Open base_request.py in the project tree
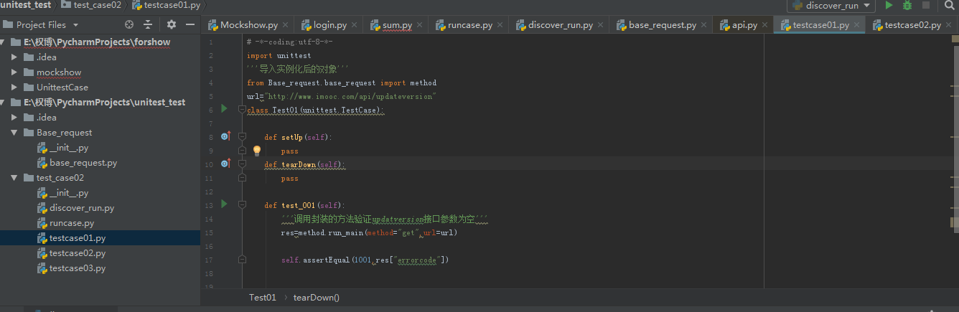This screenshot has width=959, height=312. click(83, 163)
